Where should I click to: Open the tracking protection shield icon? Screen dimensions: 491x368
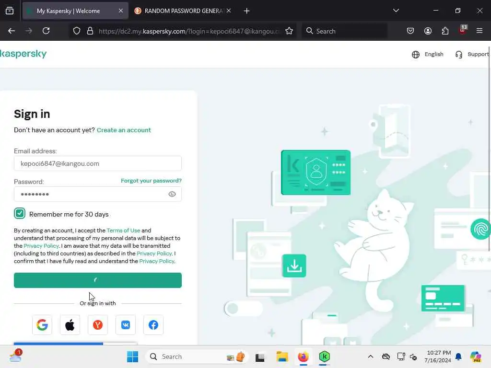pos(77,31)
